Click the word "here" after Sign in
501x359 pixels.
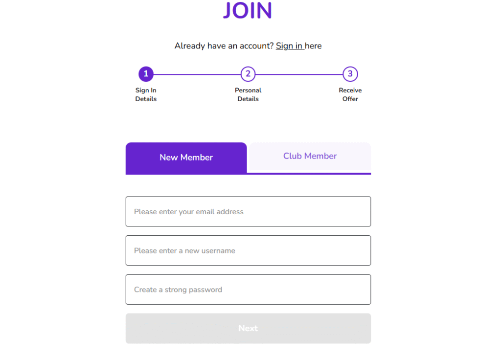point(313,46)
